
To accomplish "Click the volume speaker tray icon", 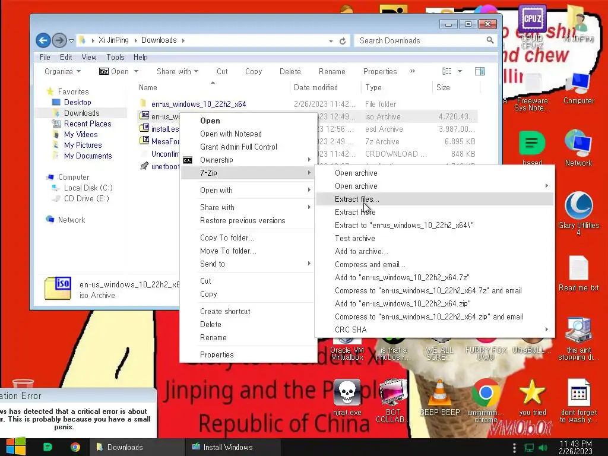I will point(543,448).
